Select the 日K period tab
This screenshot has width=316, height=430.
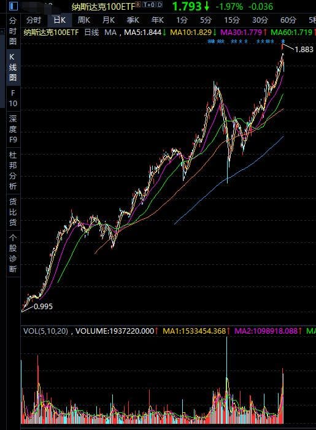click(60, 20)
